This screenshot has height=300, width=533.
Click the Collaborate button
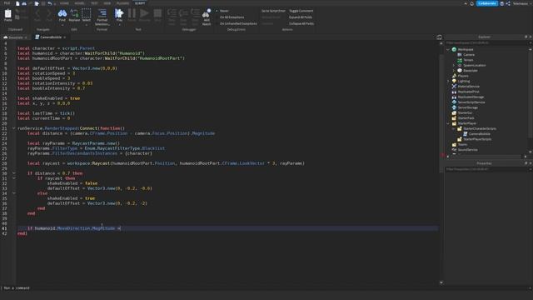pyautogui.click(x=487, y=3)
